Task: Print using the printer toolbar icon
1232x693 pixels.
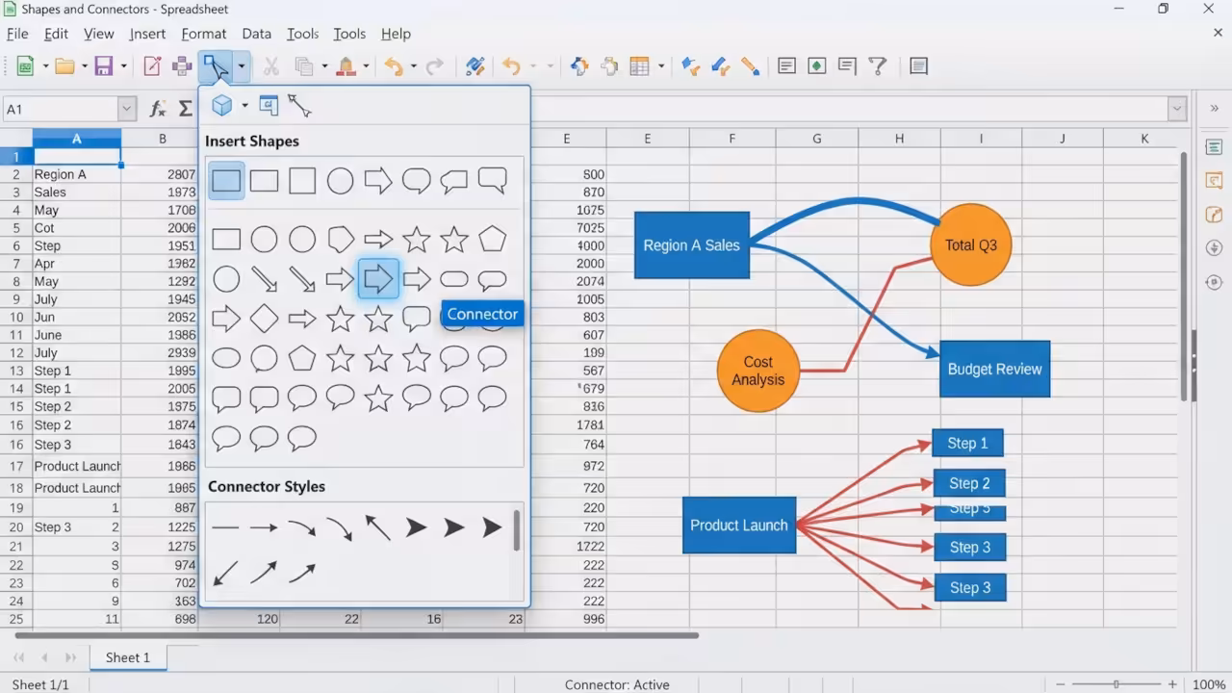Action: [182, 66]
